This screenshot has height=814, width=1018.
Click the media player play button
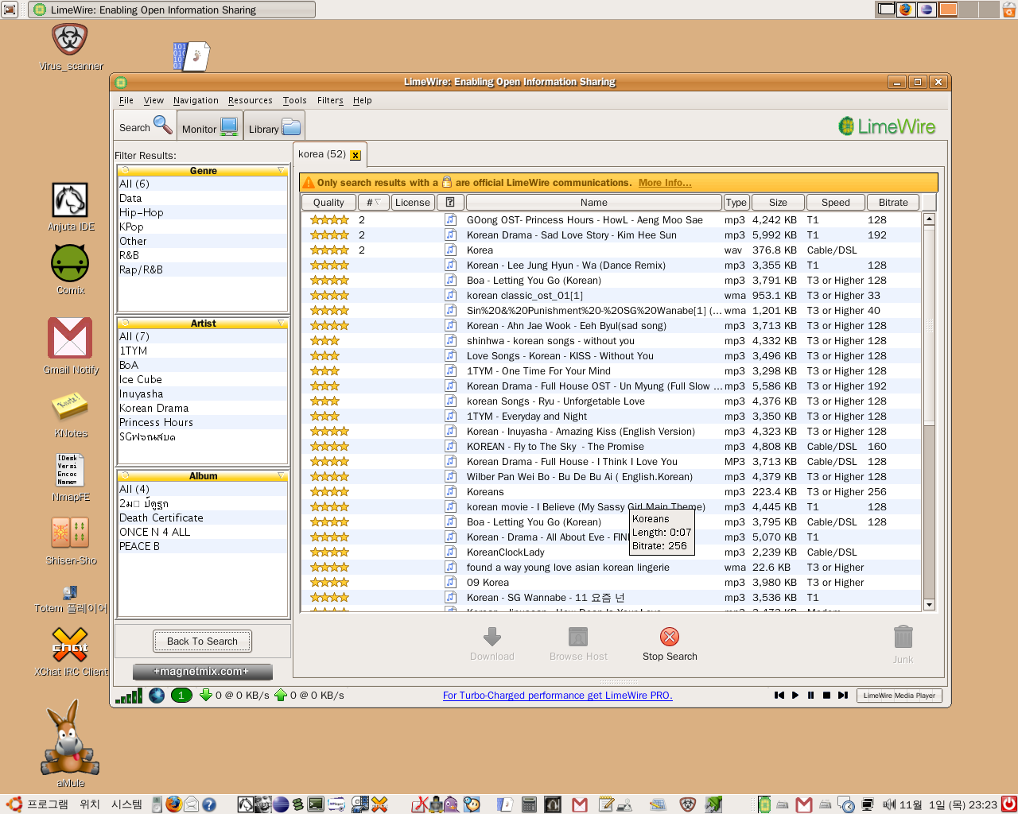pyautogui.click(x=795, y=695)
